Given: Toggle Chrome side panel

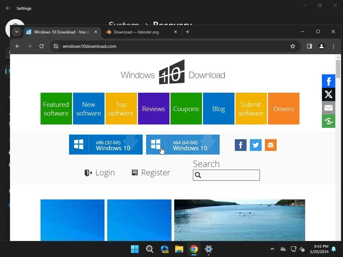Looking at the screenshot, I should click(309, 46).
